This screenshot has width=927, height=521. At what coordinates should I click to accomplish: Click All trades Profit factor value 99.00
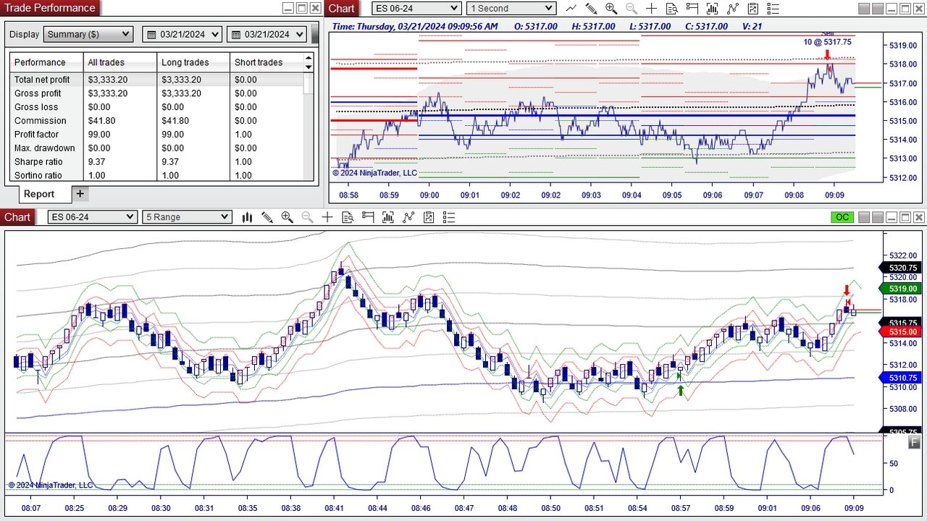coord(99,135)
